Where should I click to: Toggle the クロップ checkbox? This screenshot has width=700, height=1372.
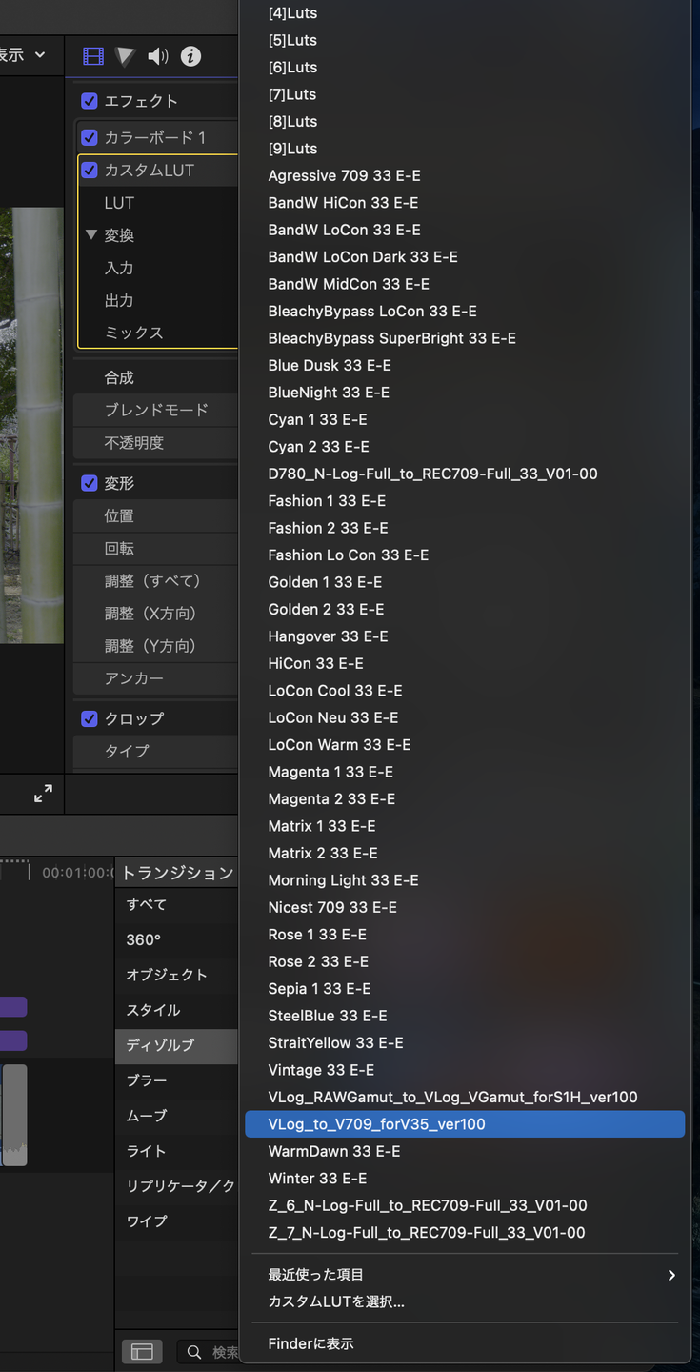[x=90, y=718]
